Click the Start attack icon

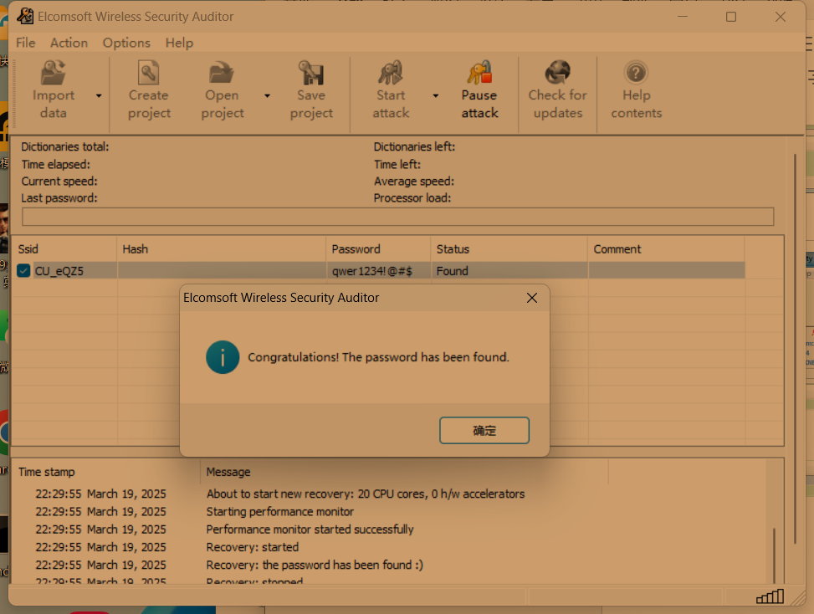click(x=391, y=73)
